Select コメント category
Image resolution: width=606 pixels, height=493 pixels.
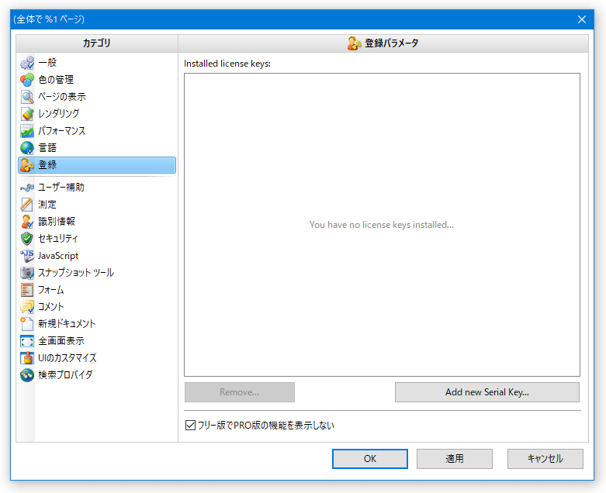tap(97, 307)
